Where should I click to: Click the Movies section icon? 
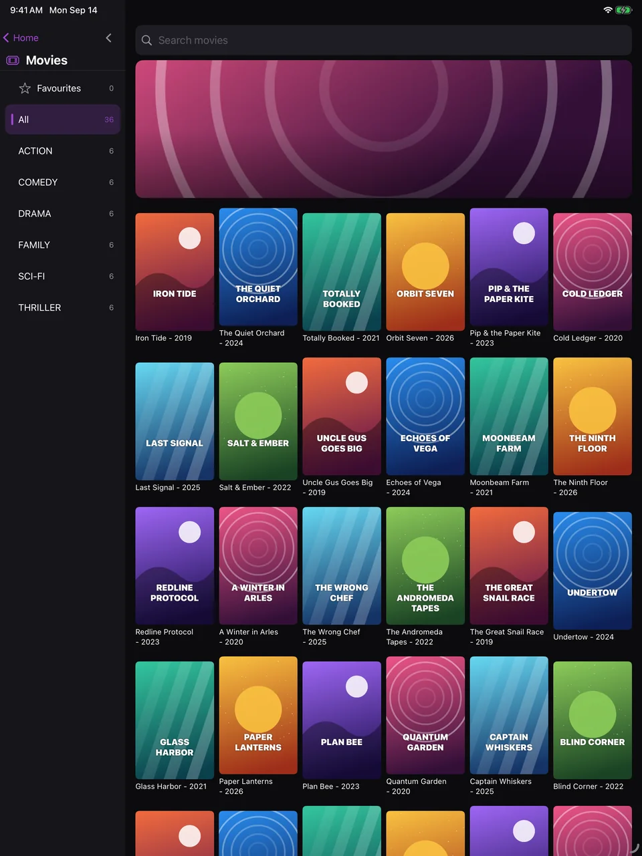(x=13, y=60)
